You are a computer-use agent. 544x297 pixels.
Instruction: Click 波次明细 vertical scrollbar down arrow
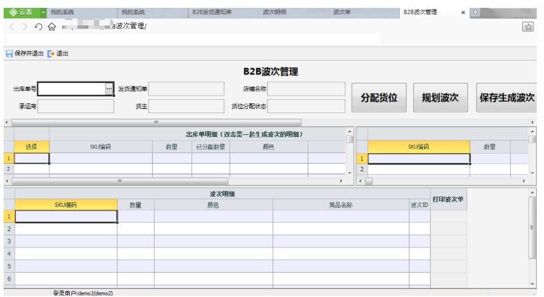(x=532, y=284)
